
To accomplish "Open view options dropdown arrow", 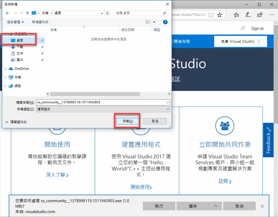I will pos(154,22).
